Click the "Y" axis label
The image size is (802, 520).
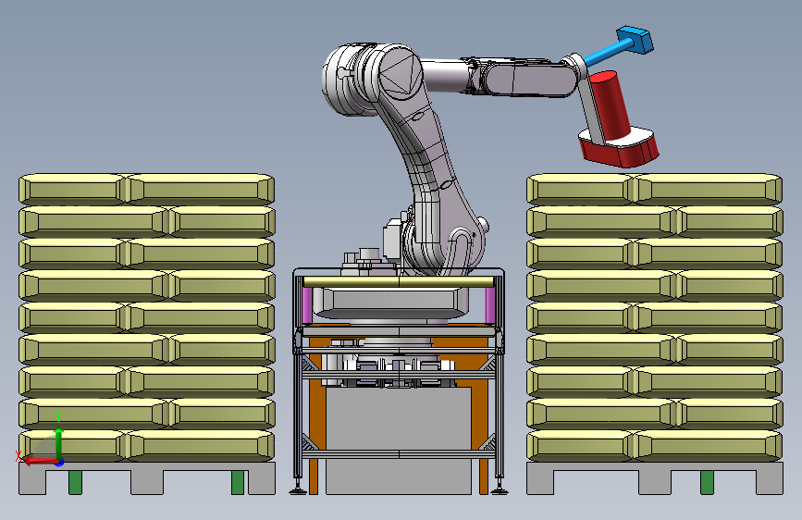tap(58, 416)
